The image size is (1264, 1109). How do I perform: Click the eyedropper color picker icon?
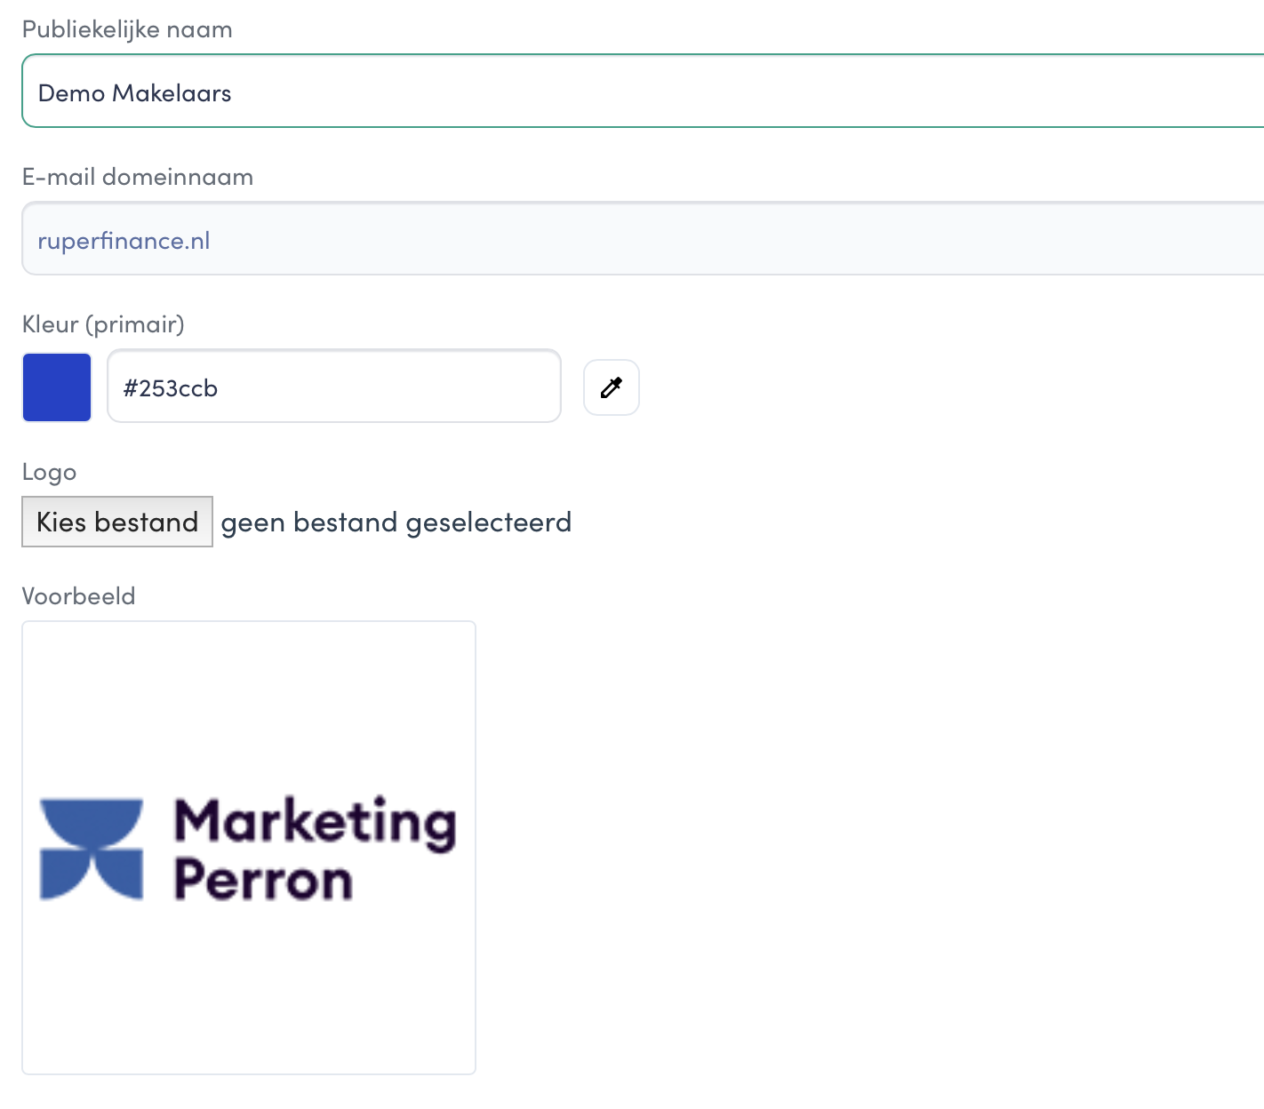coord(612,387)
